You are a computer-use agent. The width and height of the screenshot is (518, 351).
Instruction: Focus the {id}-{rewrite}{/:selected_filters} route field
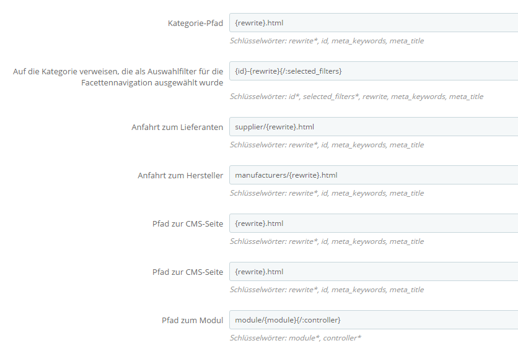[x=372, y=71]
